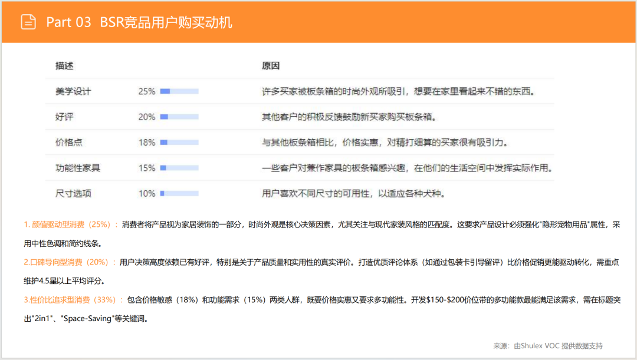
Task: Click the source note "来源：由Shulex VOC 提供数据支持"
Action: (548, 346)
